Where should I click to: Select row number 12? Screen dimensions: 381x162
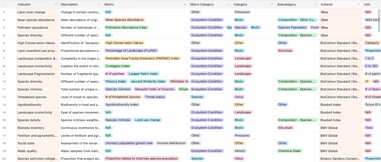(4, 97)
